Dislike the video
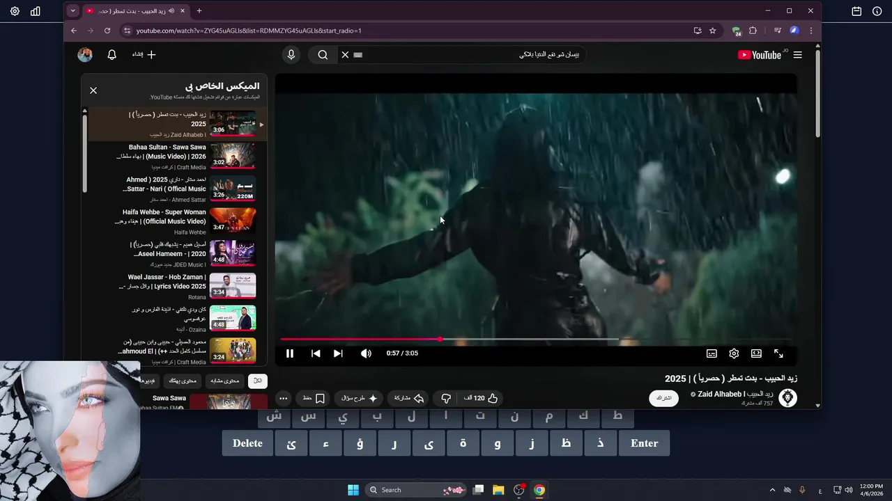 446,398
